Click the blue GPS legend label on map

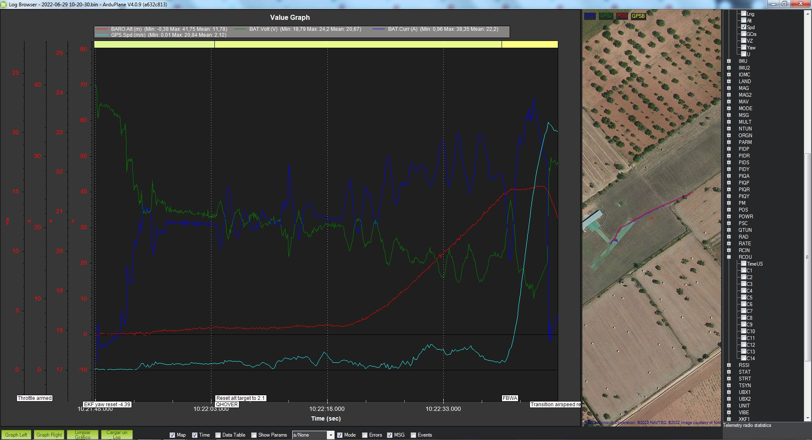[x=590, y=16]
